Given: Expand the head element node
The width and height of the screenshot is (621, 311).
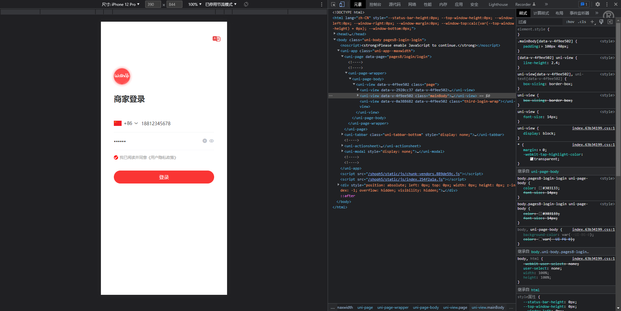Looking at the screenshot, I should pos(335,34).
